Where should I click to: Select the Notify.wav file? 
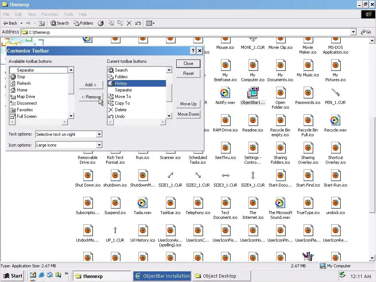coord(225,96)
